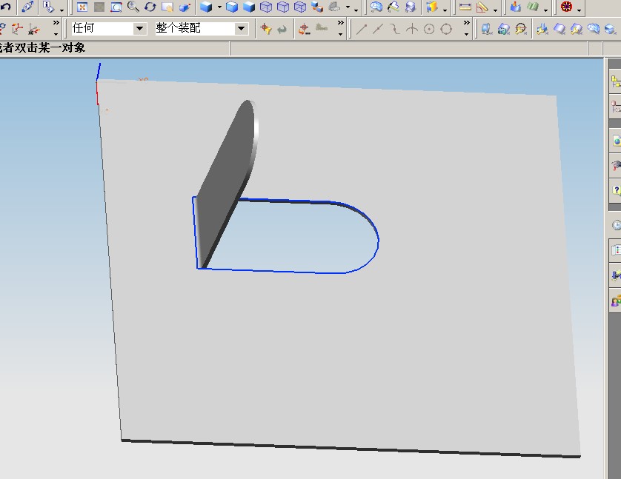621x479 pixels.
Task: Click the yellow-blue book icon
Action: pyautogui.click(x=432, y=7)
